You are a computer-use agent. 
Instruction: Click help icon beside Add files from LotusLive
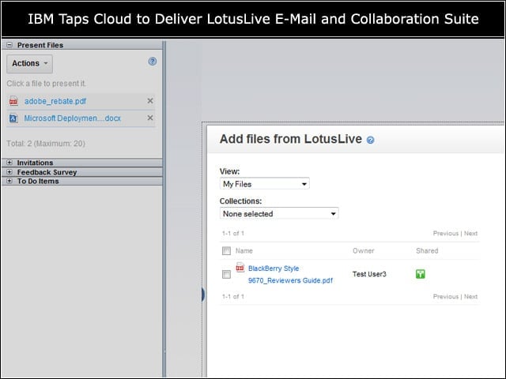coord(371,140)
